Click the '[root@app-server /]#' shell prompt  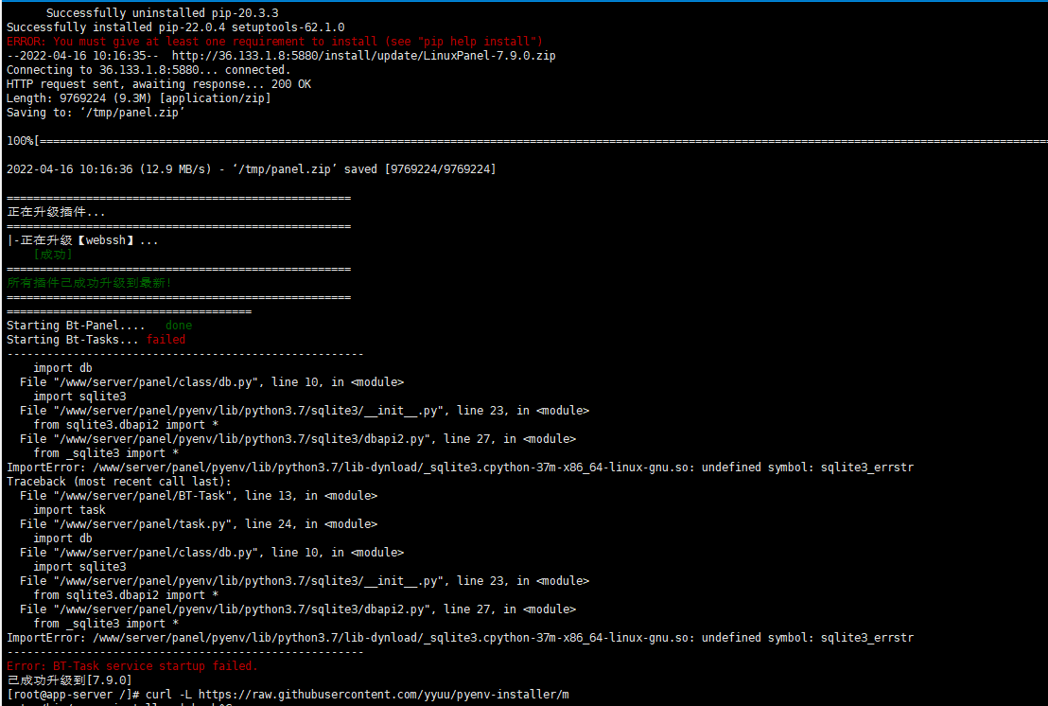coord(73,695)
